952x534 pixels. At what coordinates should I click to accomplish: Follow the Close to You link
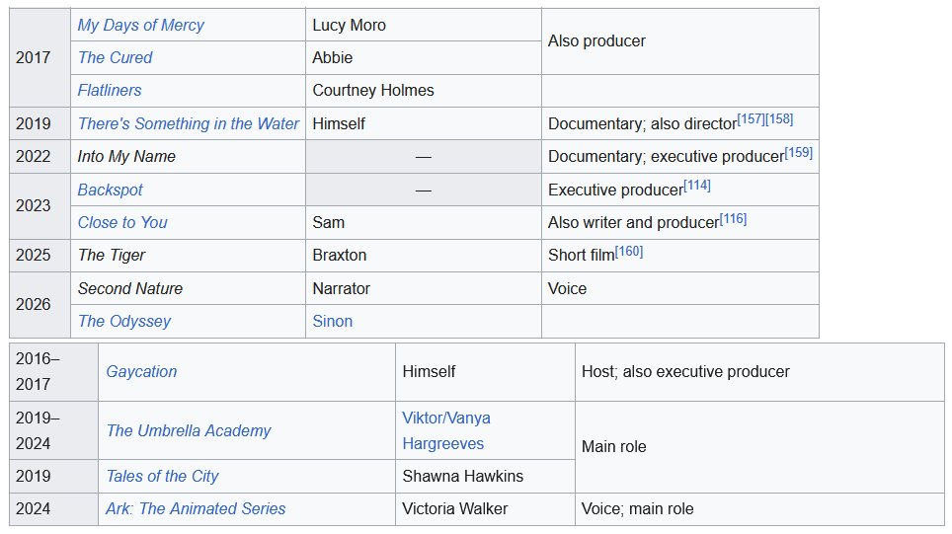(x=122, y=223)
